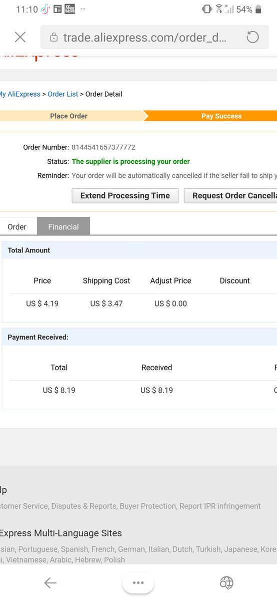Viewport: 277px width, 601px height.
Task: Click Request Order Cancellation button
Action: click(230, 196)
